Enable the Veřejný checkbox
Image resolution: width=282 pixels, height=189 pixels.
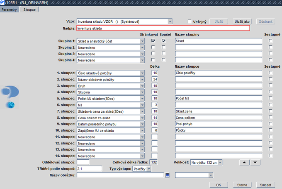190,21
